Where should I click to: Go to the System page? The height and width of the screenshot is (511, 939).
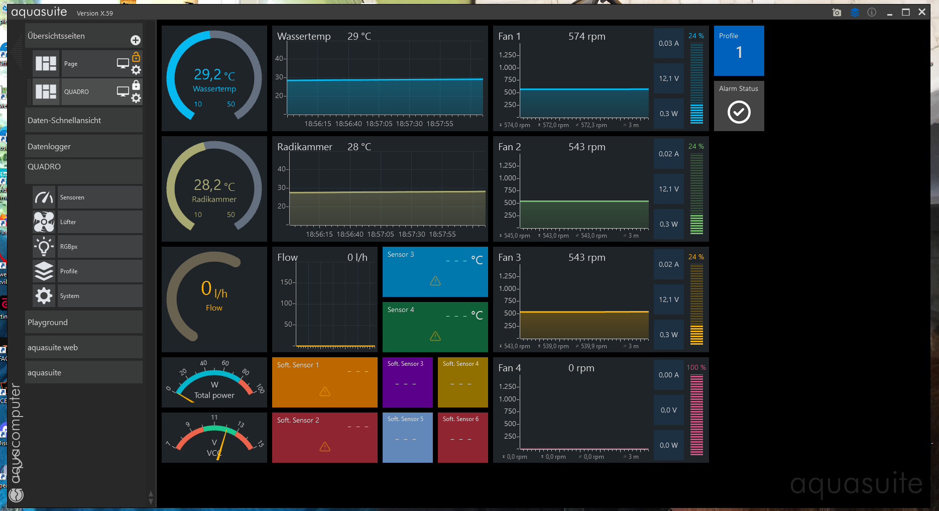[x=100, y=296]
